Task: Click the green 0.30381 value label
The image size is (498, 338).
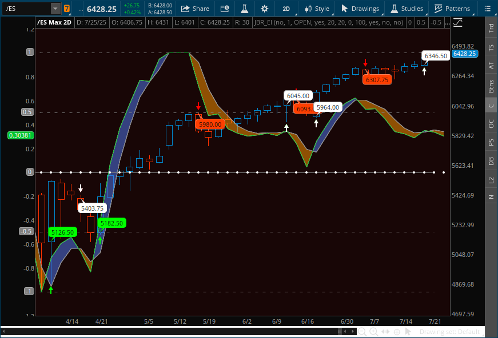Action: click(21, 135)
